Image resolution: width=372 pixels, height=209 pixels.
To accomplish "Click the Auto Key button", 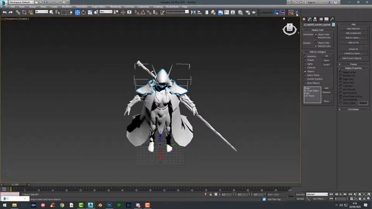I will [301, 194].
